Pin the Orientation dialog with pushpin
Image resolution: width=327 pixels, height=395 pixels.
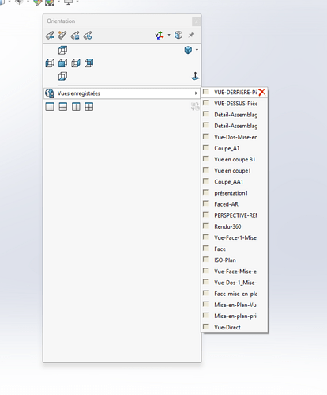(x=191, y=35)
